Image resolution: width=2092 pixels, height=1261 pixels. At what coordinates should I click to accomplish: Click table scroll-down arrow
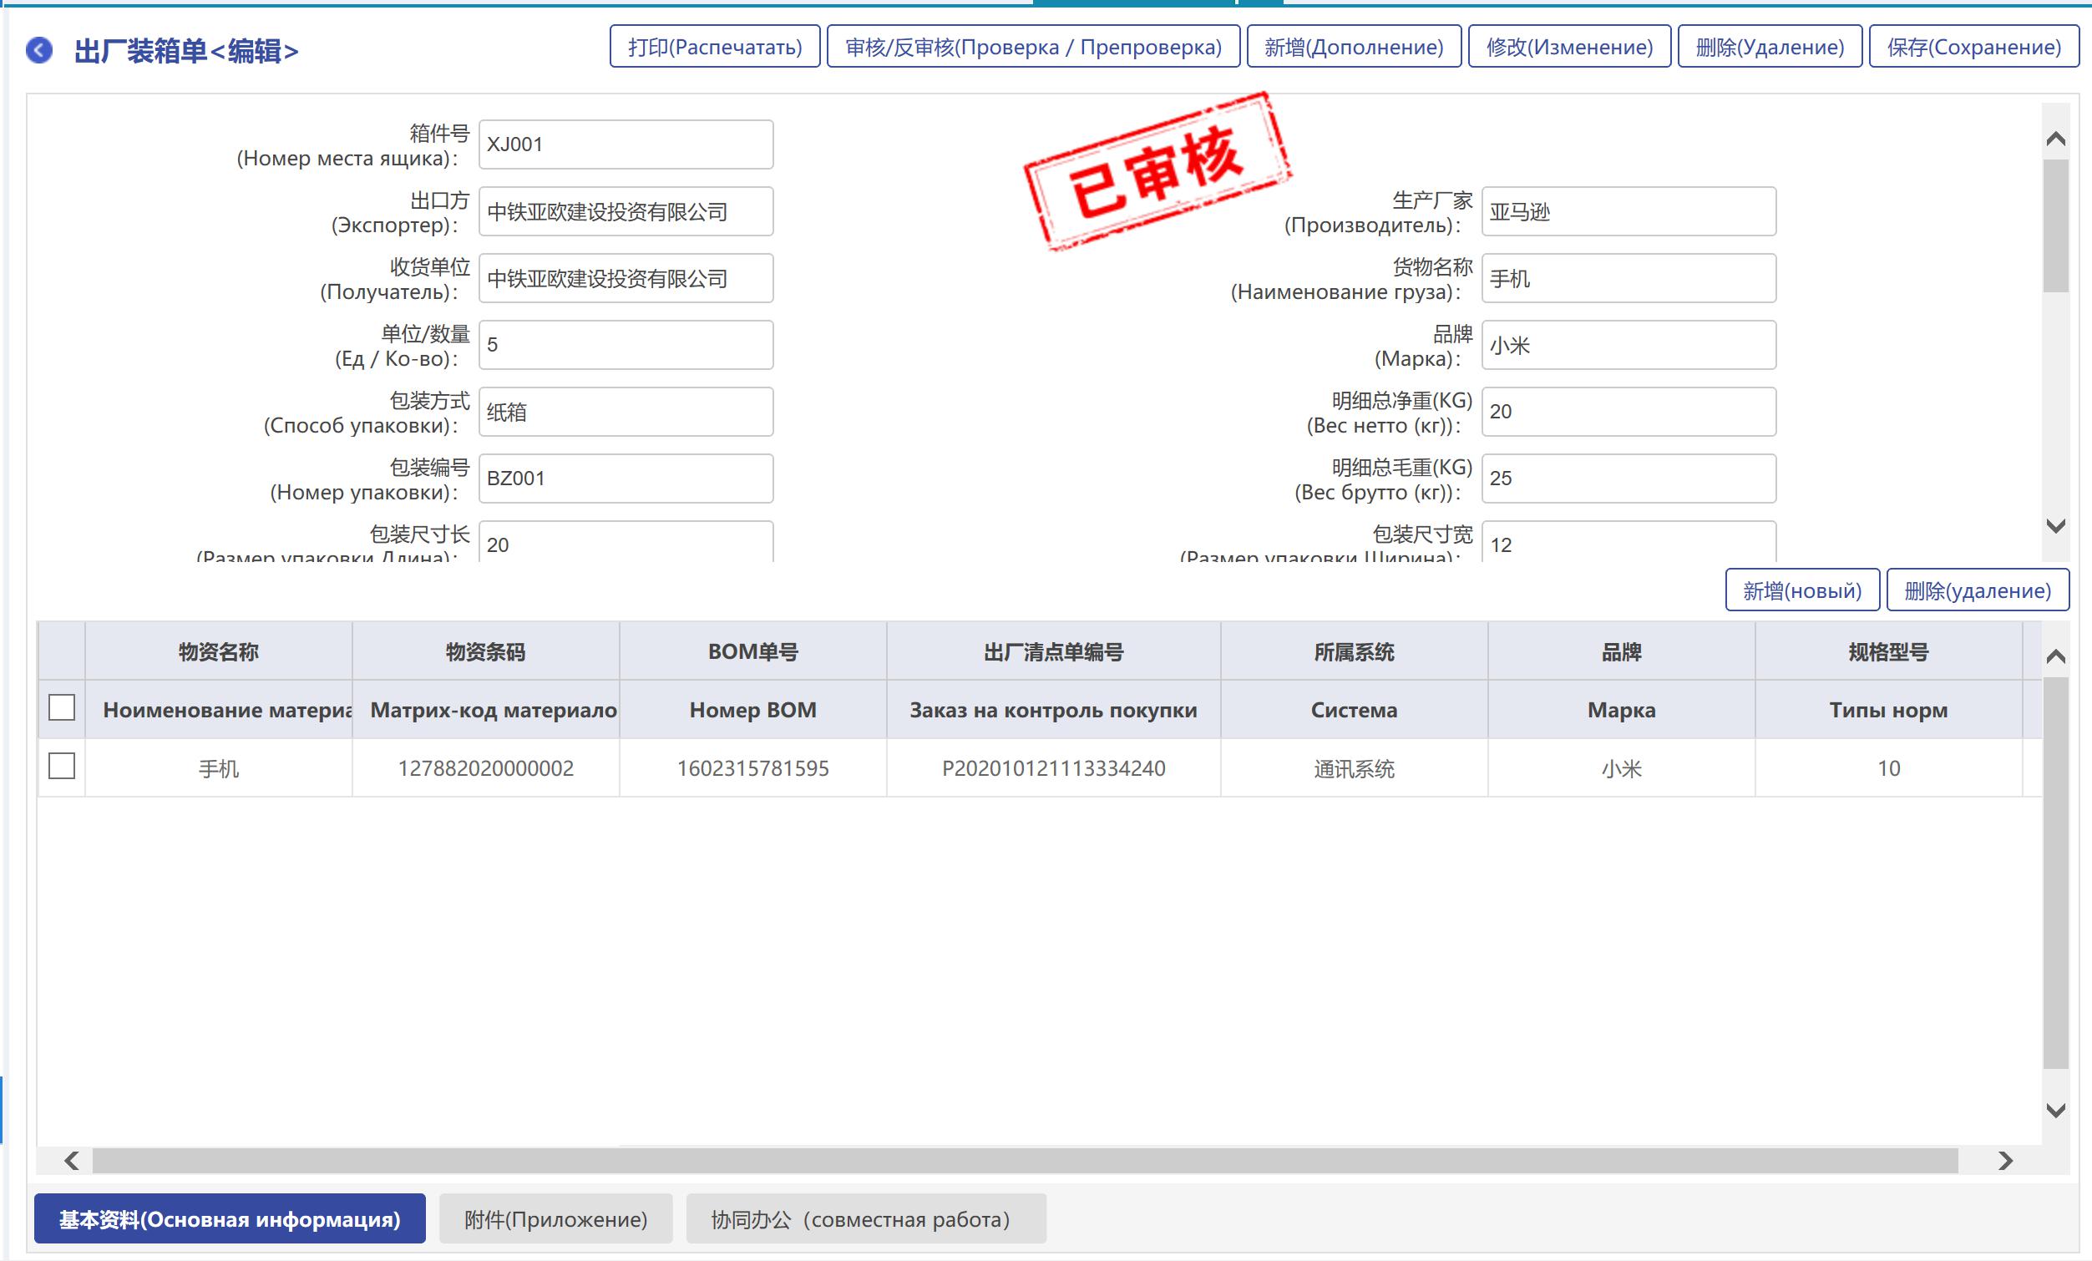2055,1110
